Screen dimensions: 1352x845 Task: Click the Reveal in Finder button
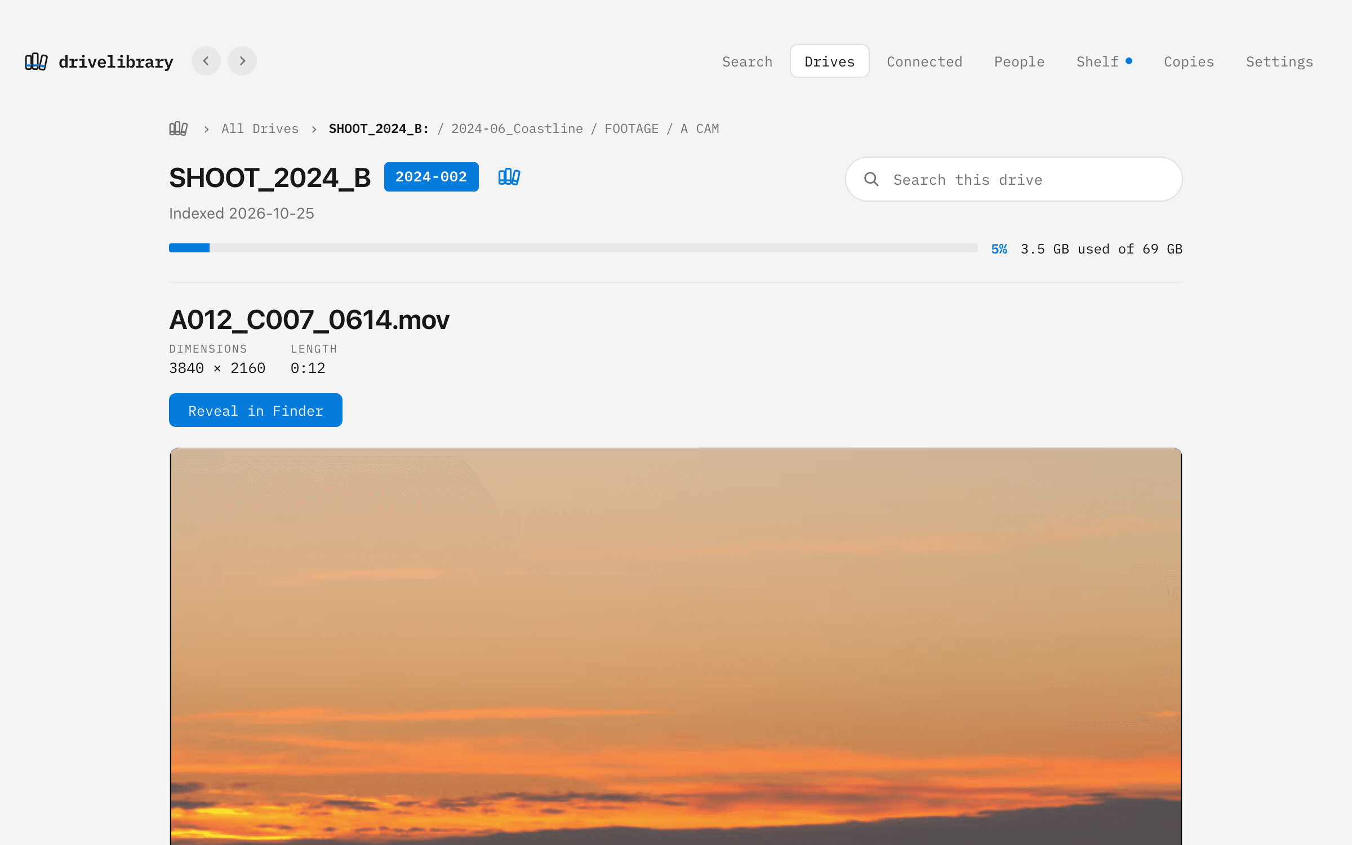pyautogui.click(x=256, y=410)
